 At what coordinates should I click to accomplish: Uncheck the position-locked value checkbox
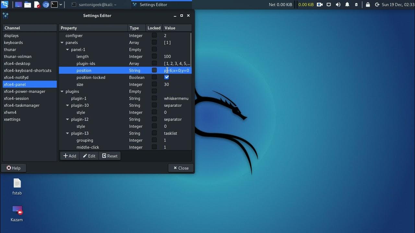pos(167,77)
